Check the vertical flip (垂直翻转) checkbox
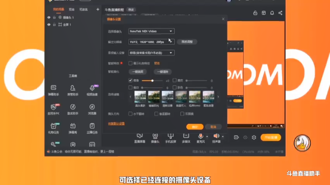Viewport: 330px width, 185px height. tap(156, 114)
